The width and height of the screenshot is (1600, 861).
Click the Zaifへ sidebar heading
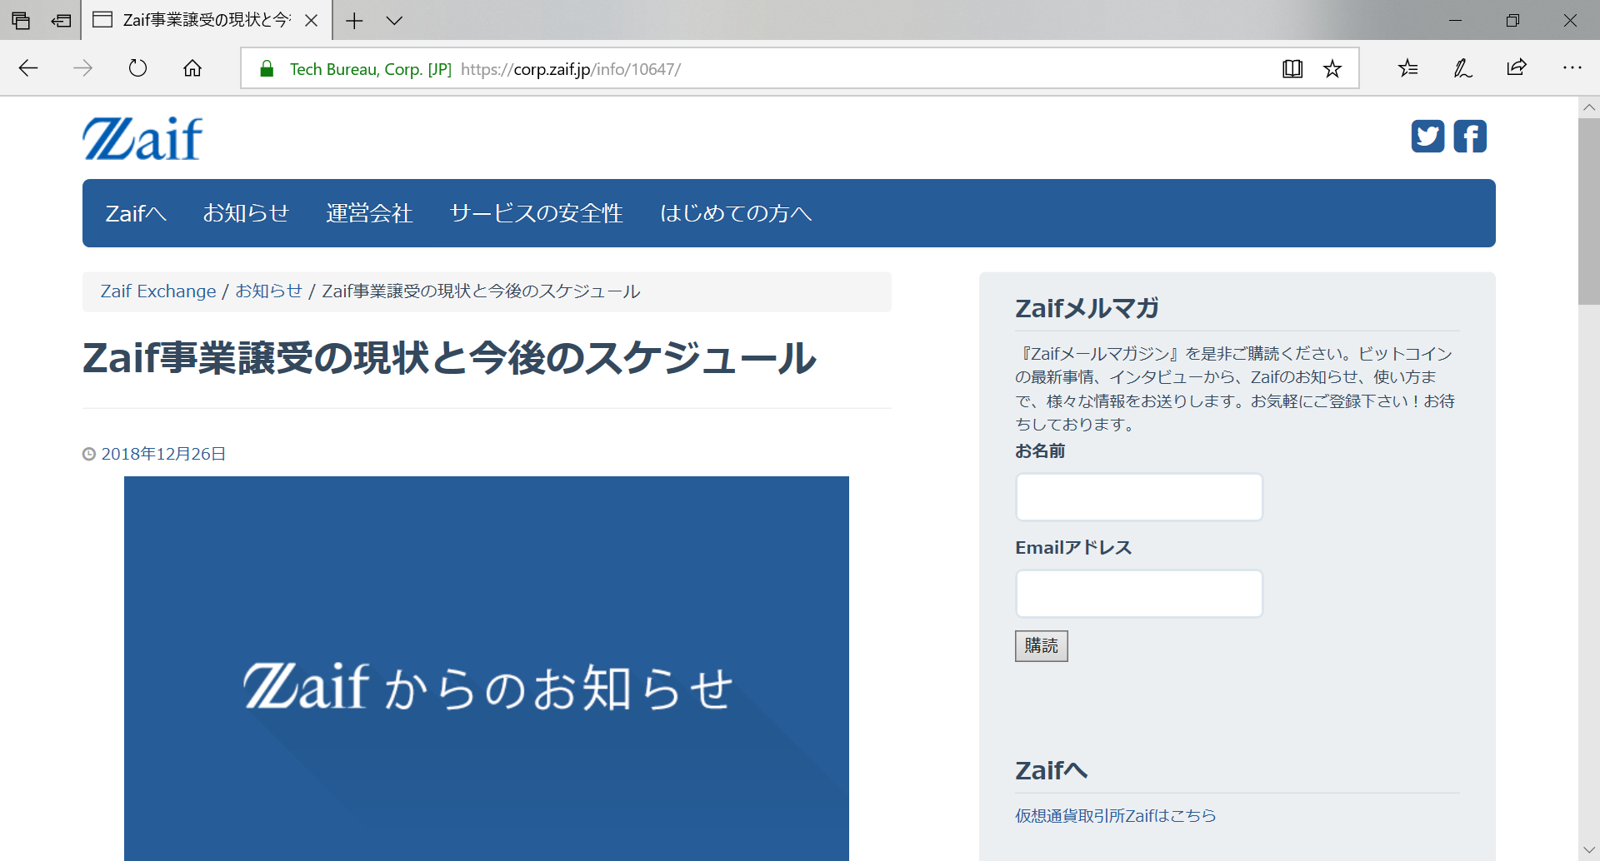[1051, 771]
